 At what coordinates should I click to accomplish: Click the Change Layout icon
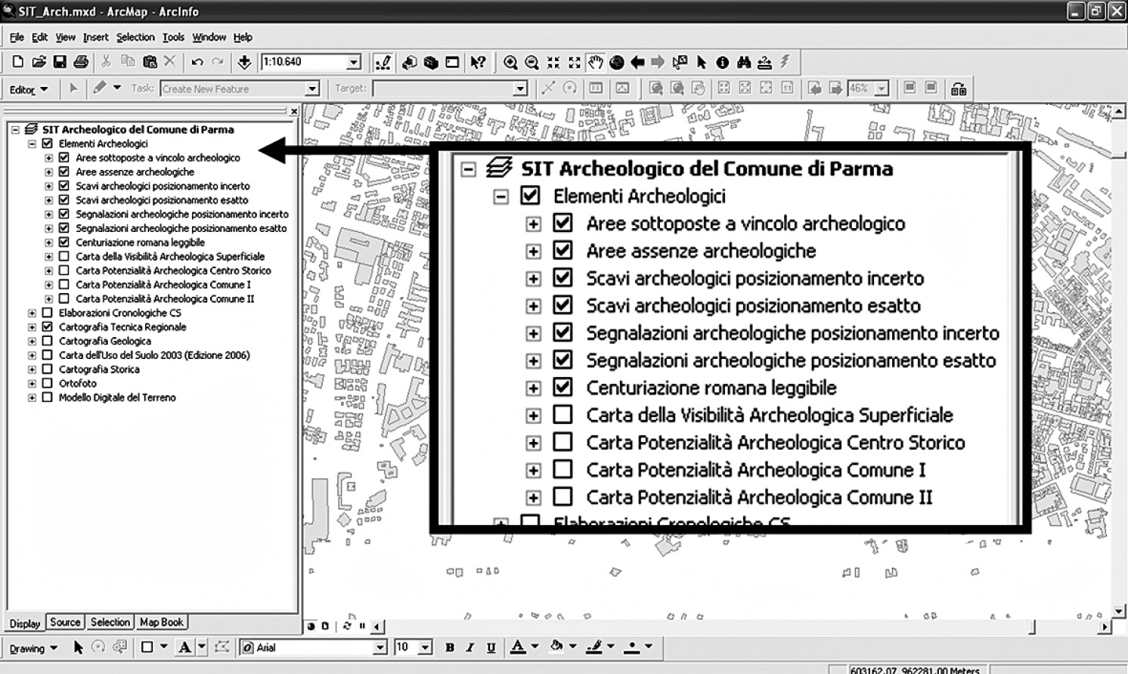[x=959, y=89]
